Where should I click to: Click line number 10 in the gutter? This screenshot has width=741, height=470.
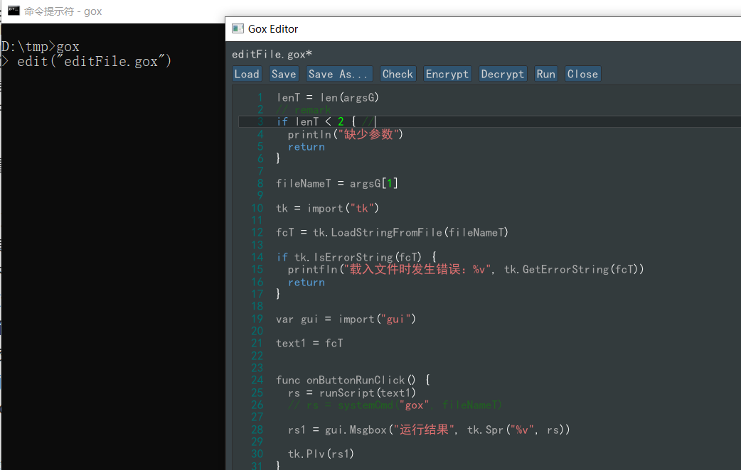[257, 208]
